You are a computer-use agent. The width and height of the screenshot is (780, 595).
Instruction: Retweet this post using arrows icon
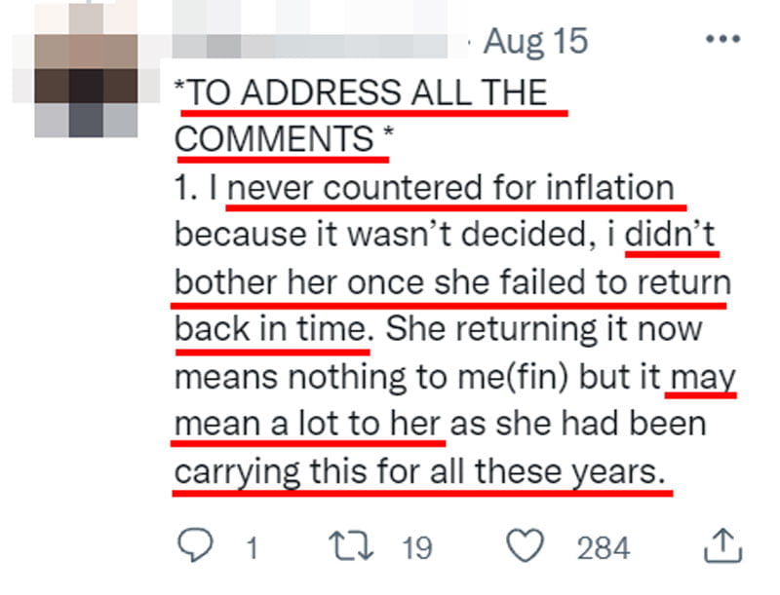click(x=351, y=546)
